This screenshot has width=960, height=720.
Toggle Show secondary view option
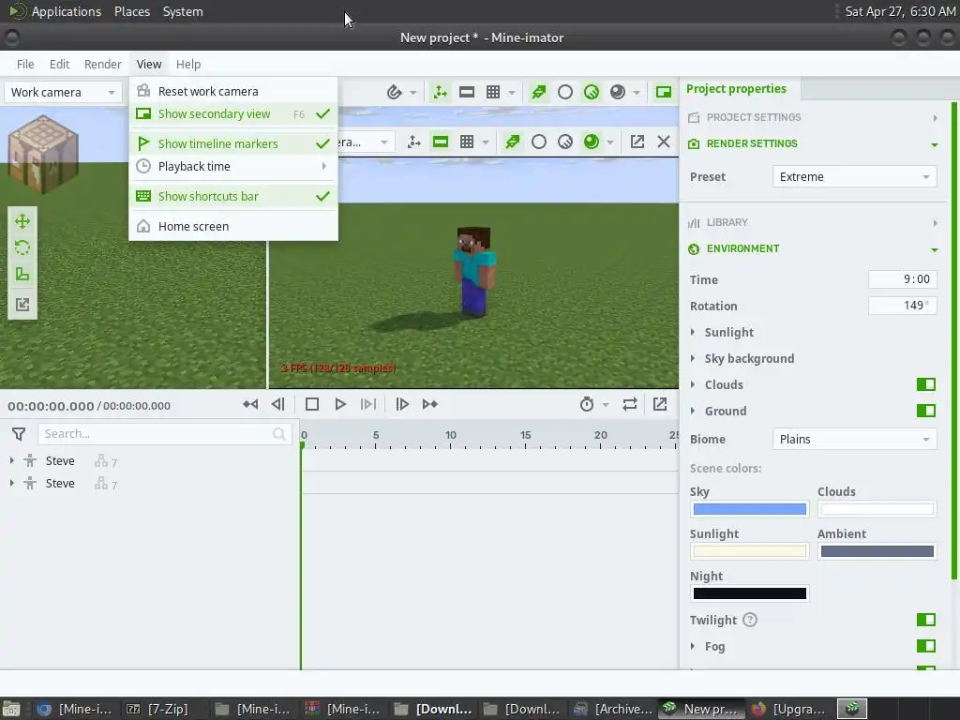coord(233,113)
